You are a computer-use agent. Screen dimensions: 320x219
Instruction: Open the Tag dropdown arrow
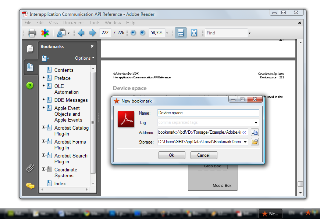point(256,123)
